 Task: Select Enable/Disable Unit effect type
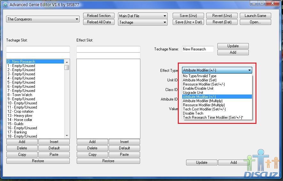[198, 88]
